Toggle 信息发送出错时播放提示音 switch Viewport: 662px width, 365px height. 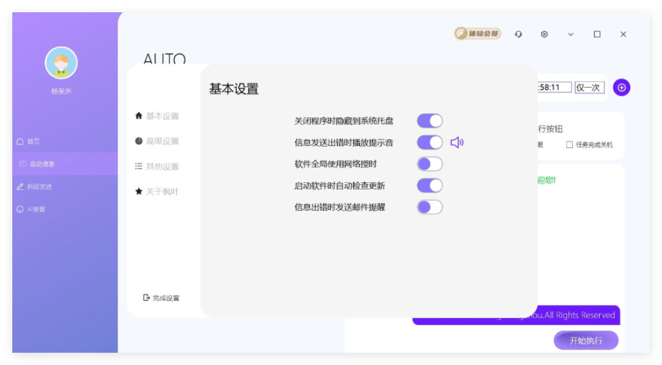pos(430,143)
